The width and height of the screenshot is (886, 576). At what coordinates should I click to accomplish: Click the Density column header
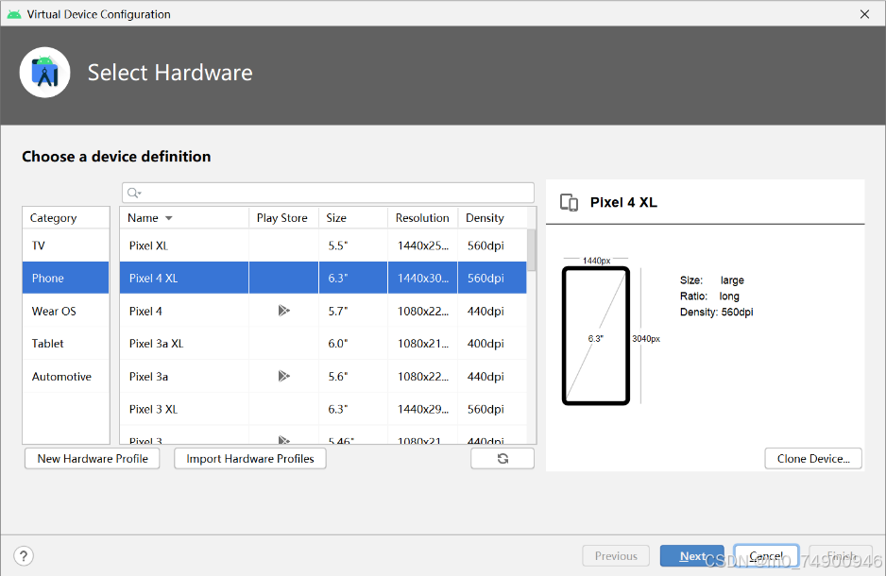tap(492, 218)
